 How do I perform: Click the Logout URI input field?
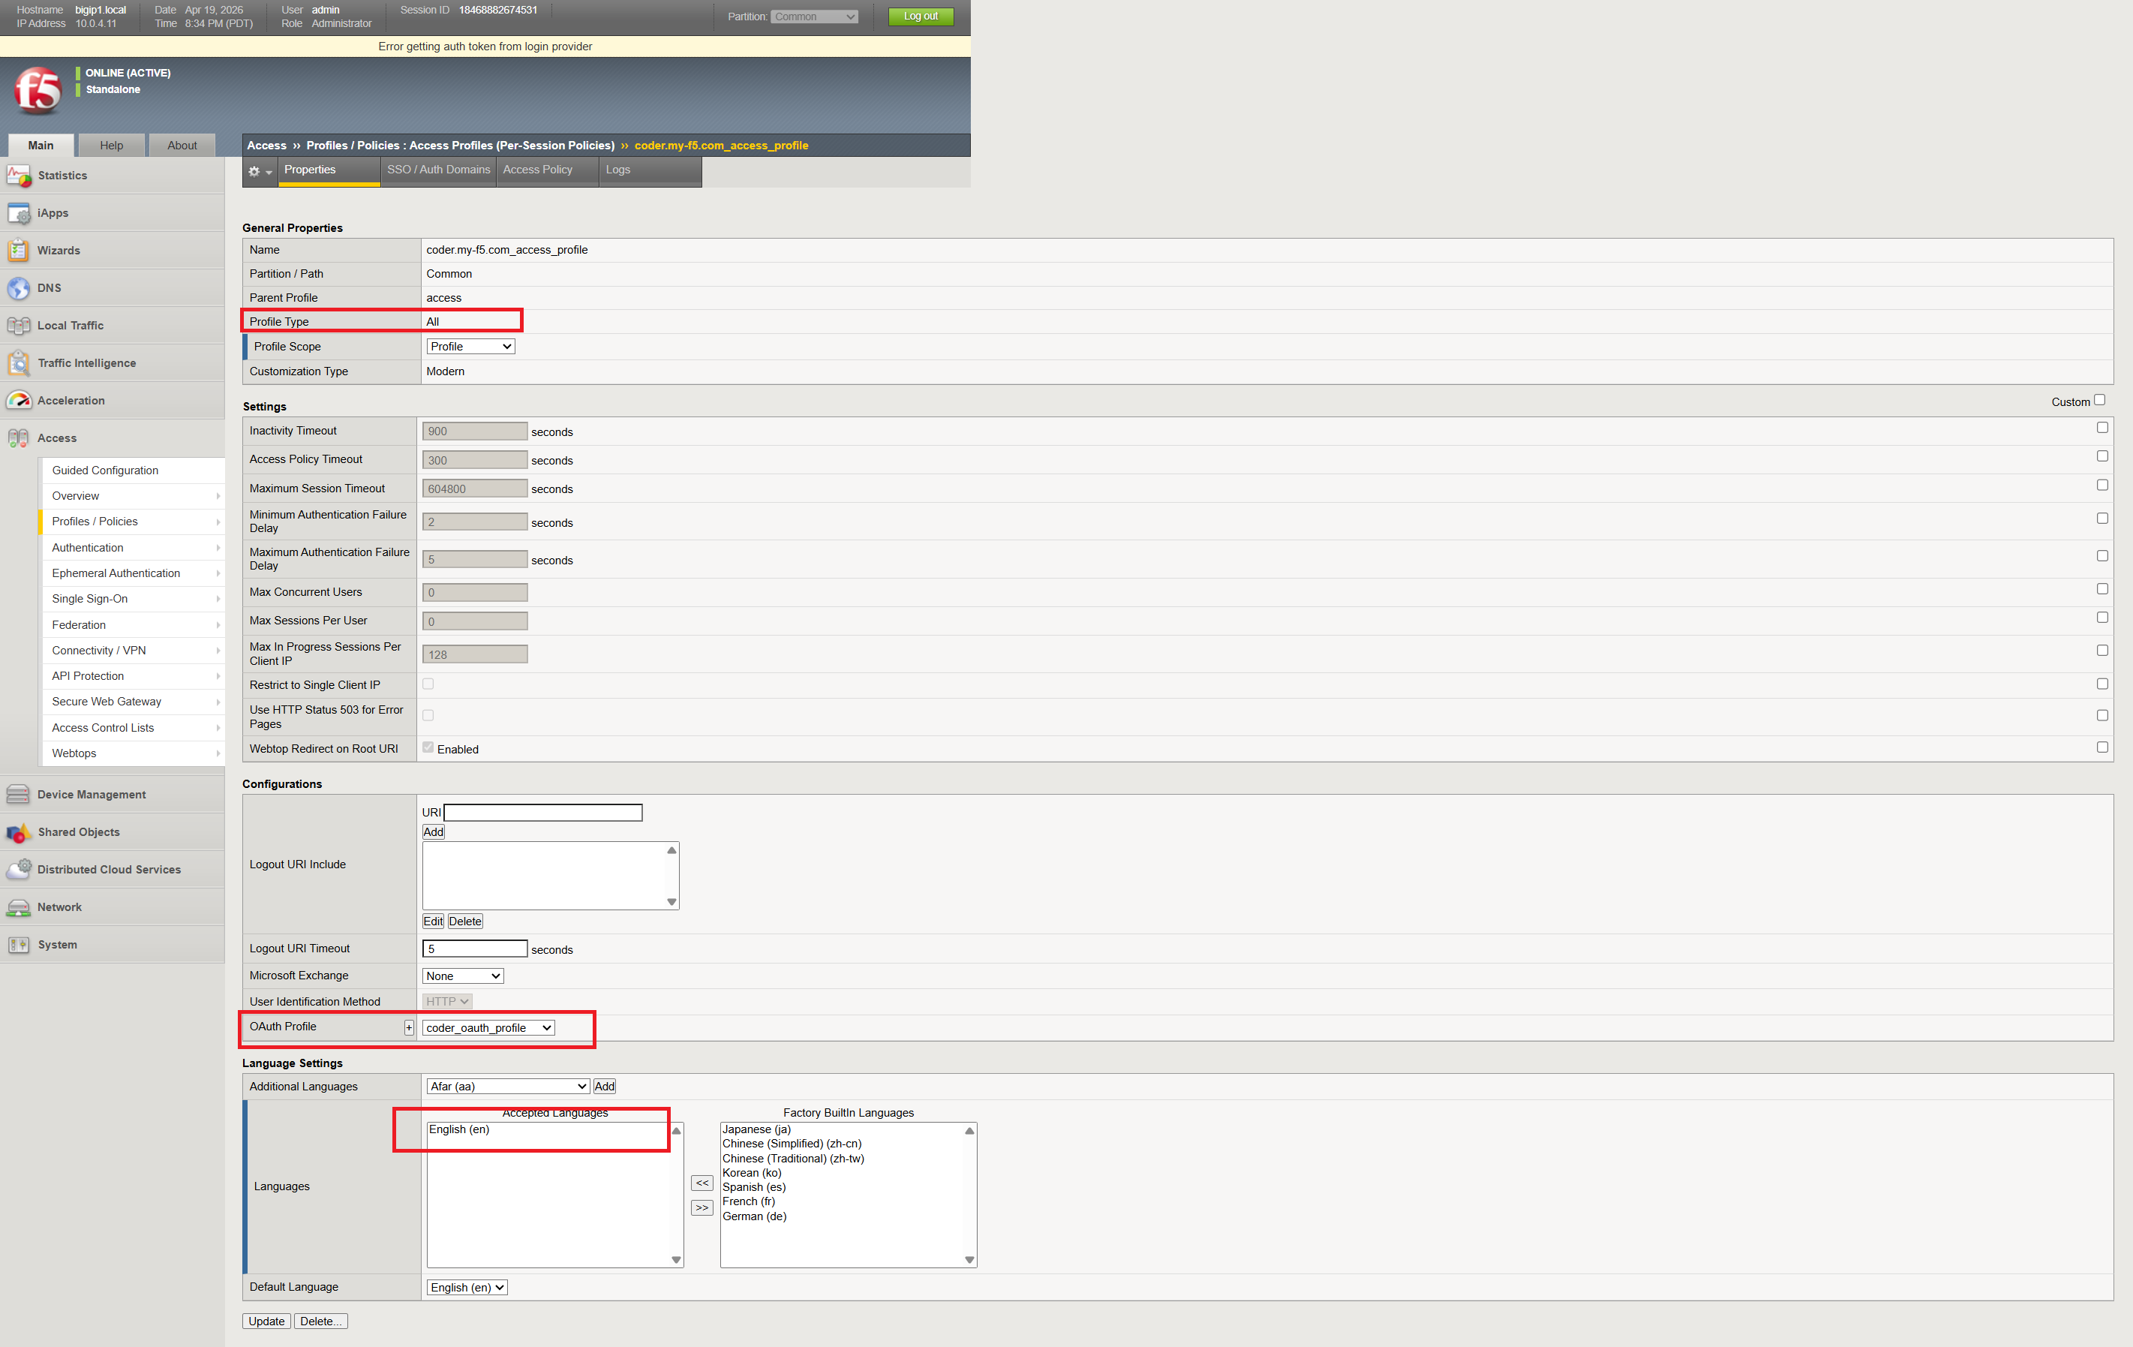coord(543,813)
